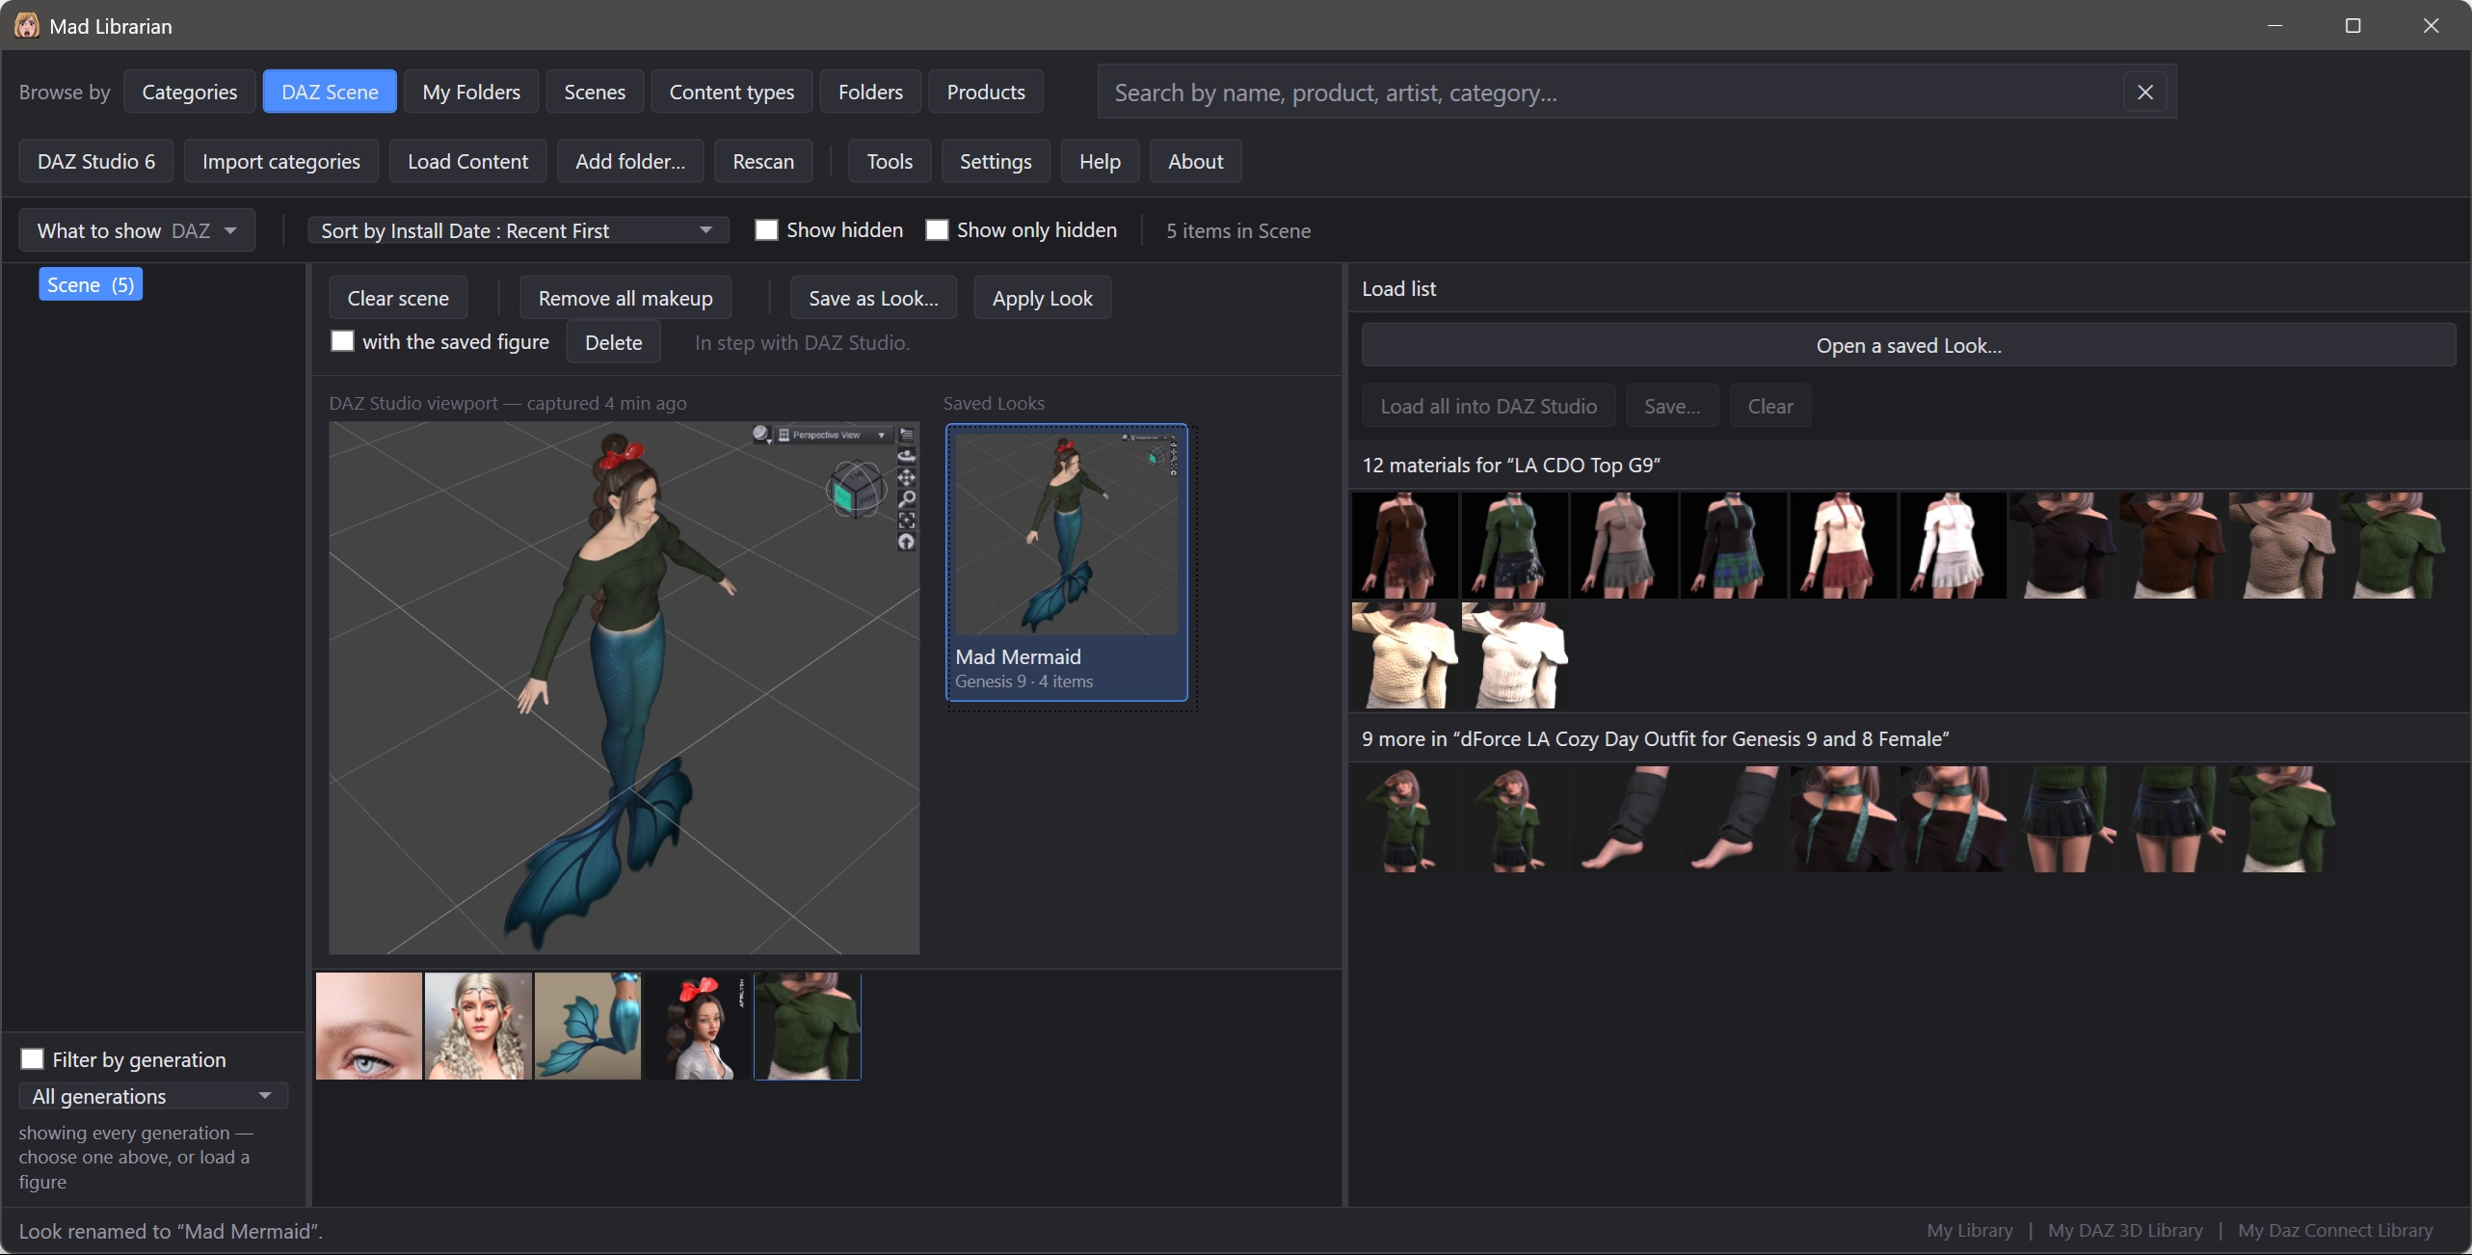Select the green top scene item thumbnail
The image size is (2472, 1255).
coord(808,1026)
